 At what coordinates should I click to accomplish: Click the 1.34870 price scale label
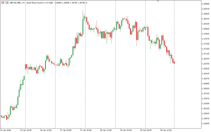click(x=206, y=118)
